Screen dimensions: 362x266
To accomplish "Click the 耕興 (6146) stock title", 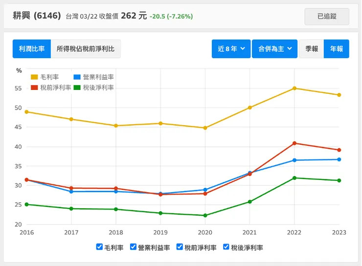I will click(x=37, y=16).
